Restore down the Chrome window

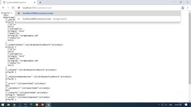[x=181, y=2]
